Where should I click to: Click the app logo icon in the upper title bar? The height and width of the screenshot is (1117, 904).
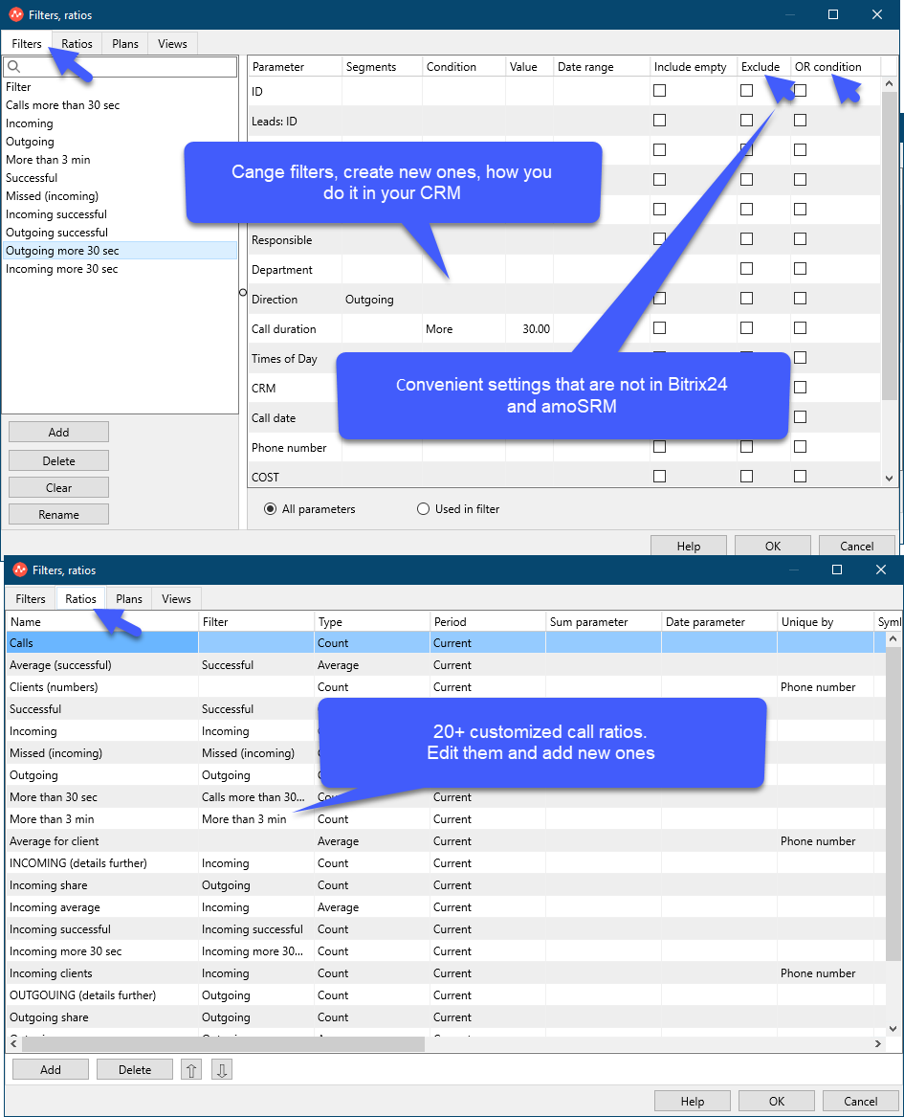(x=15, y=14)
